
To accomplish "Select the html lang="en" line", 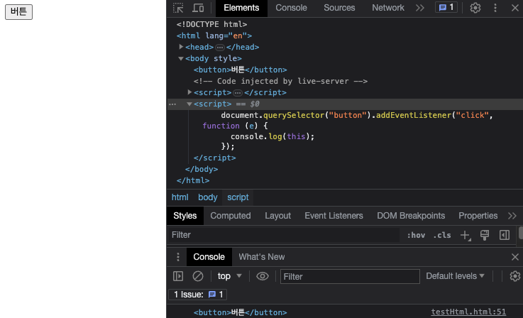I will click(214, 35).
